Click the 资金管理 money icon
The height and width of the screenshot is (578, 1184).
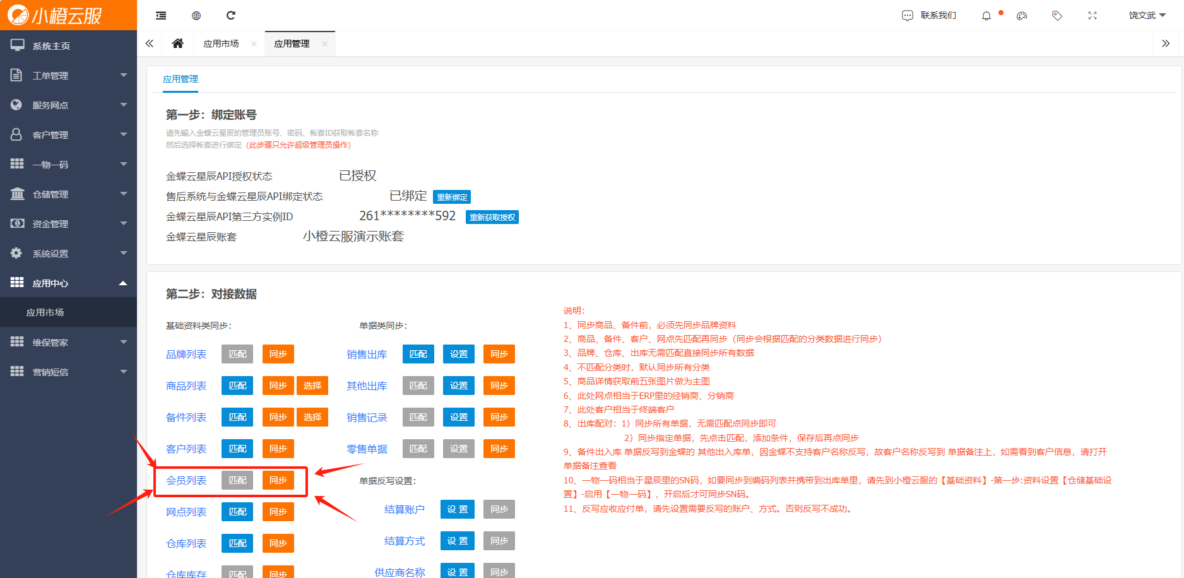click(17, 223)
